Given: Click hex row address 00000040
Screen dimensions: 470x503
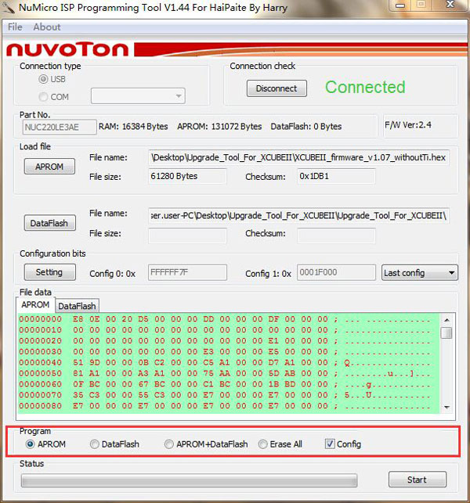Looking at the screenshot, I should [x=40, y=362].
